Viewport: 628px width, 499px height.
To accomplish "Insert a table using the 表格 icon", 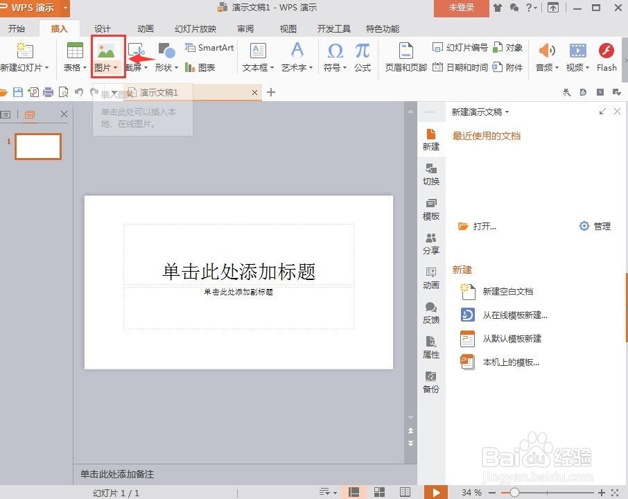I will point(75,51).
